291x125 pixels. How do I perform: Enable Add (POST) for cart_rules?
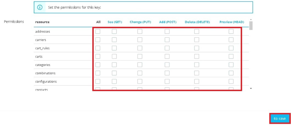point(167,48)
